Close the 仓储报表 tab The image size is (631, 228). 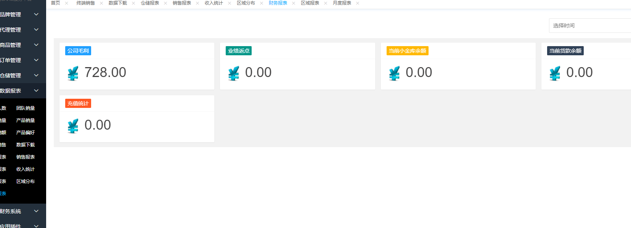point(165,3)
